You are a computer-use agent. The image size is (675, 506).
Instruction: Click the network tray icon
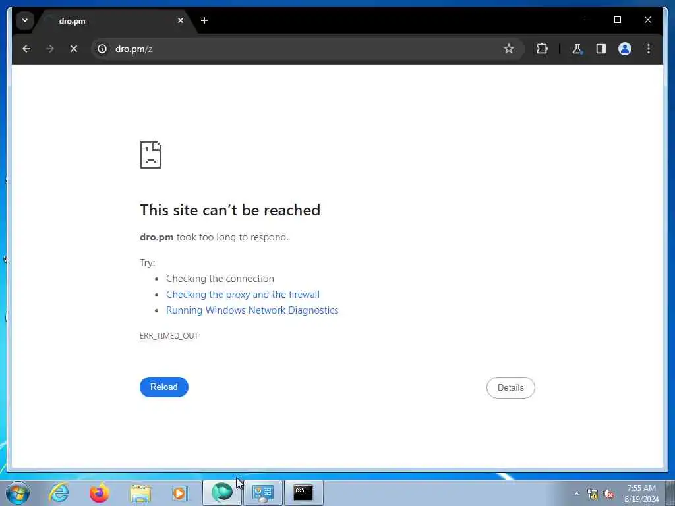(593, 494)
